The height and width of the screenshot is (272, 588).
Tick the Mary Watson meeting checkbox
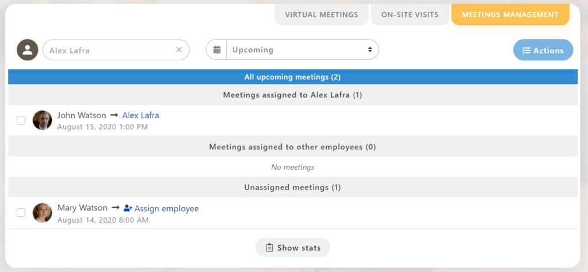[21, 213]
